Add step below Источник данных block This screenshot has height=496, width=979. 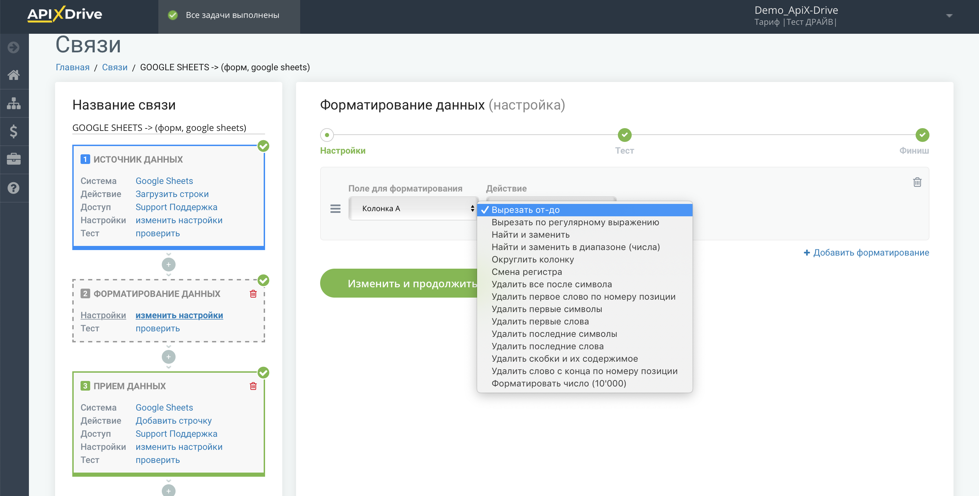[168, 264]
